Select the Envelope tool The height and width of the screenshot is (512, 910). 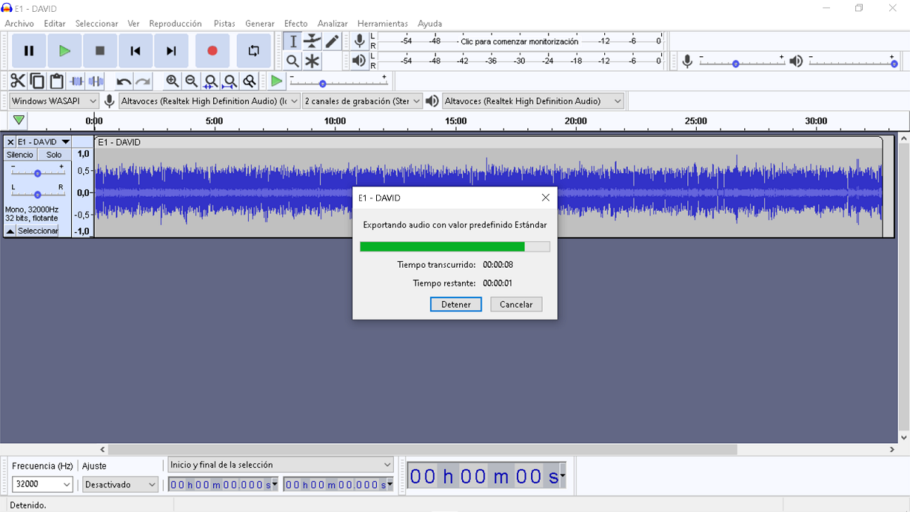[x=312, y=41]
